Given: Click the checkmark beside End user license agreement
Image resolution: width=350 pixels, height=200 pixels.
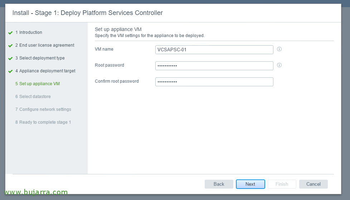Looking at the screenshot, I should [x=10, y=46].
